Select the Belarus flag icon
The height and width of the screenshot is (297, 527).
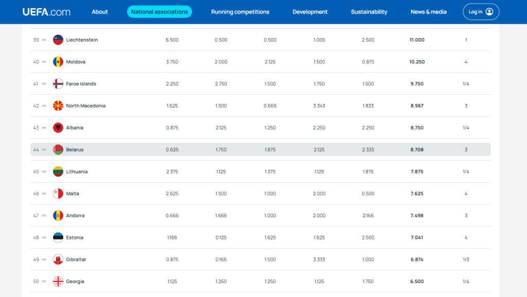[x=58, y=149]
